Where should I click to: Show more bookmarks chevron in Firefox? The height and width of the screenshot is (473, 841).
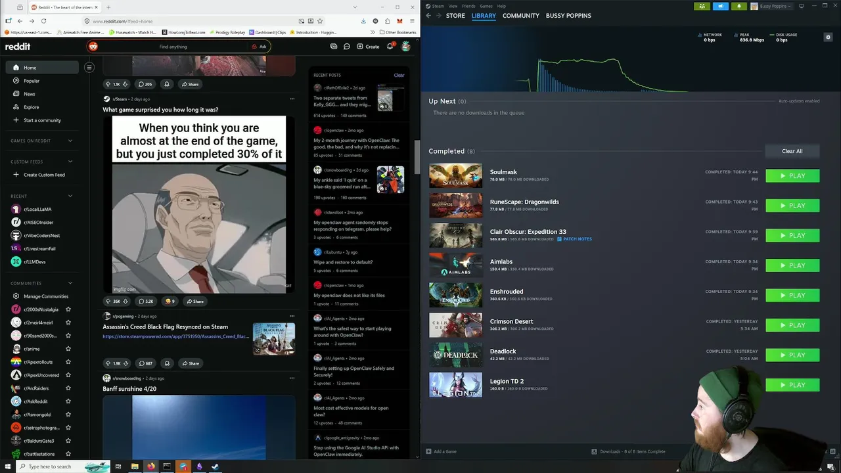point(373,32)
